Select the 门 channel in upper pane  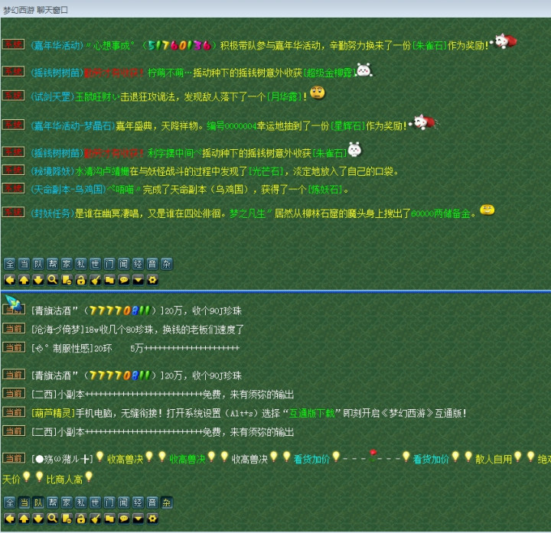(x=109, y=264)
